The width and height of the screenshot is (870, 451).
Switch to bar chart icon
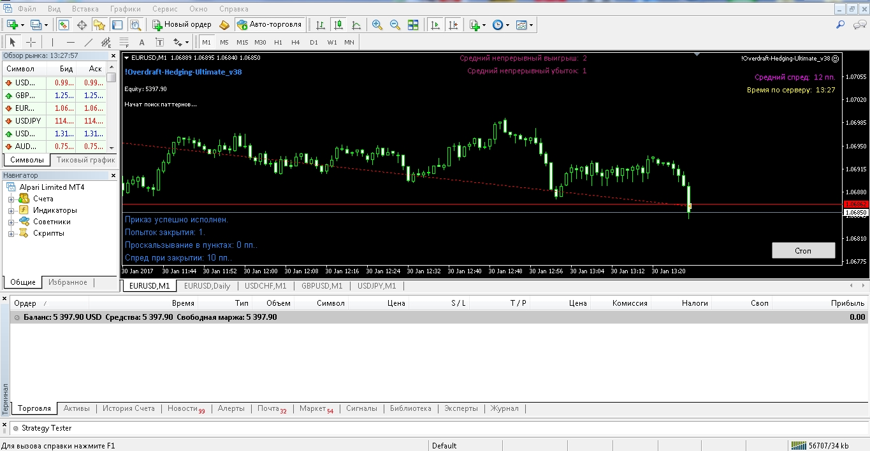pyautogui.click(x=321, y=25)
